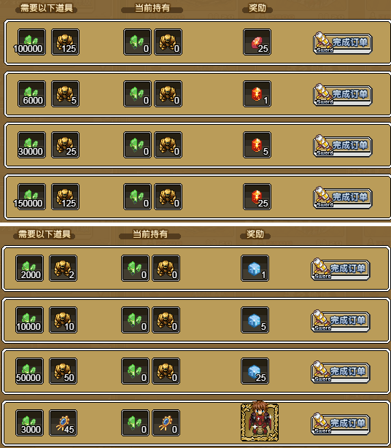This screenshot has height=448, width=391.
Task: Click the green crystal icon requiring 150000
Action: (x=31, y=196)
